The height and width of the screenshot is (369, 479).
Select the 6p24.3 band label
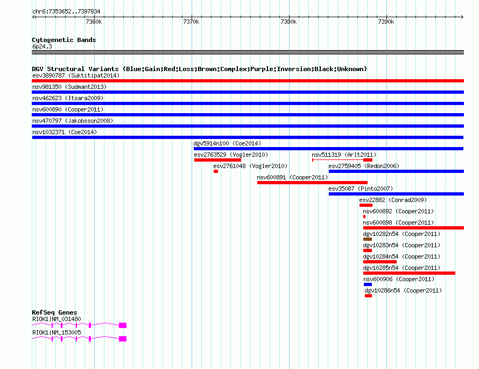coord(42,46)
